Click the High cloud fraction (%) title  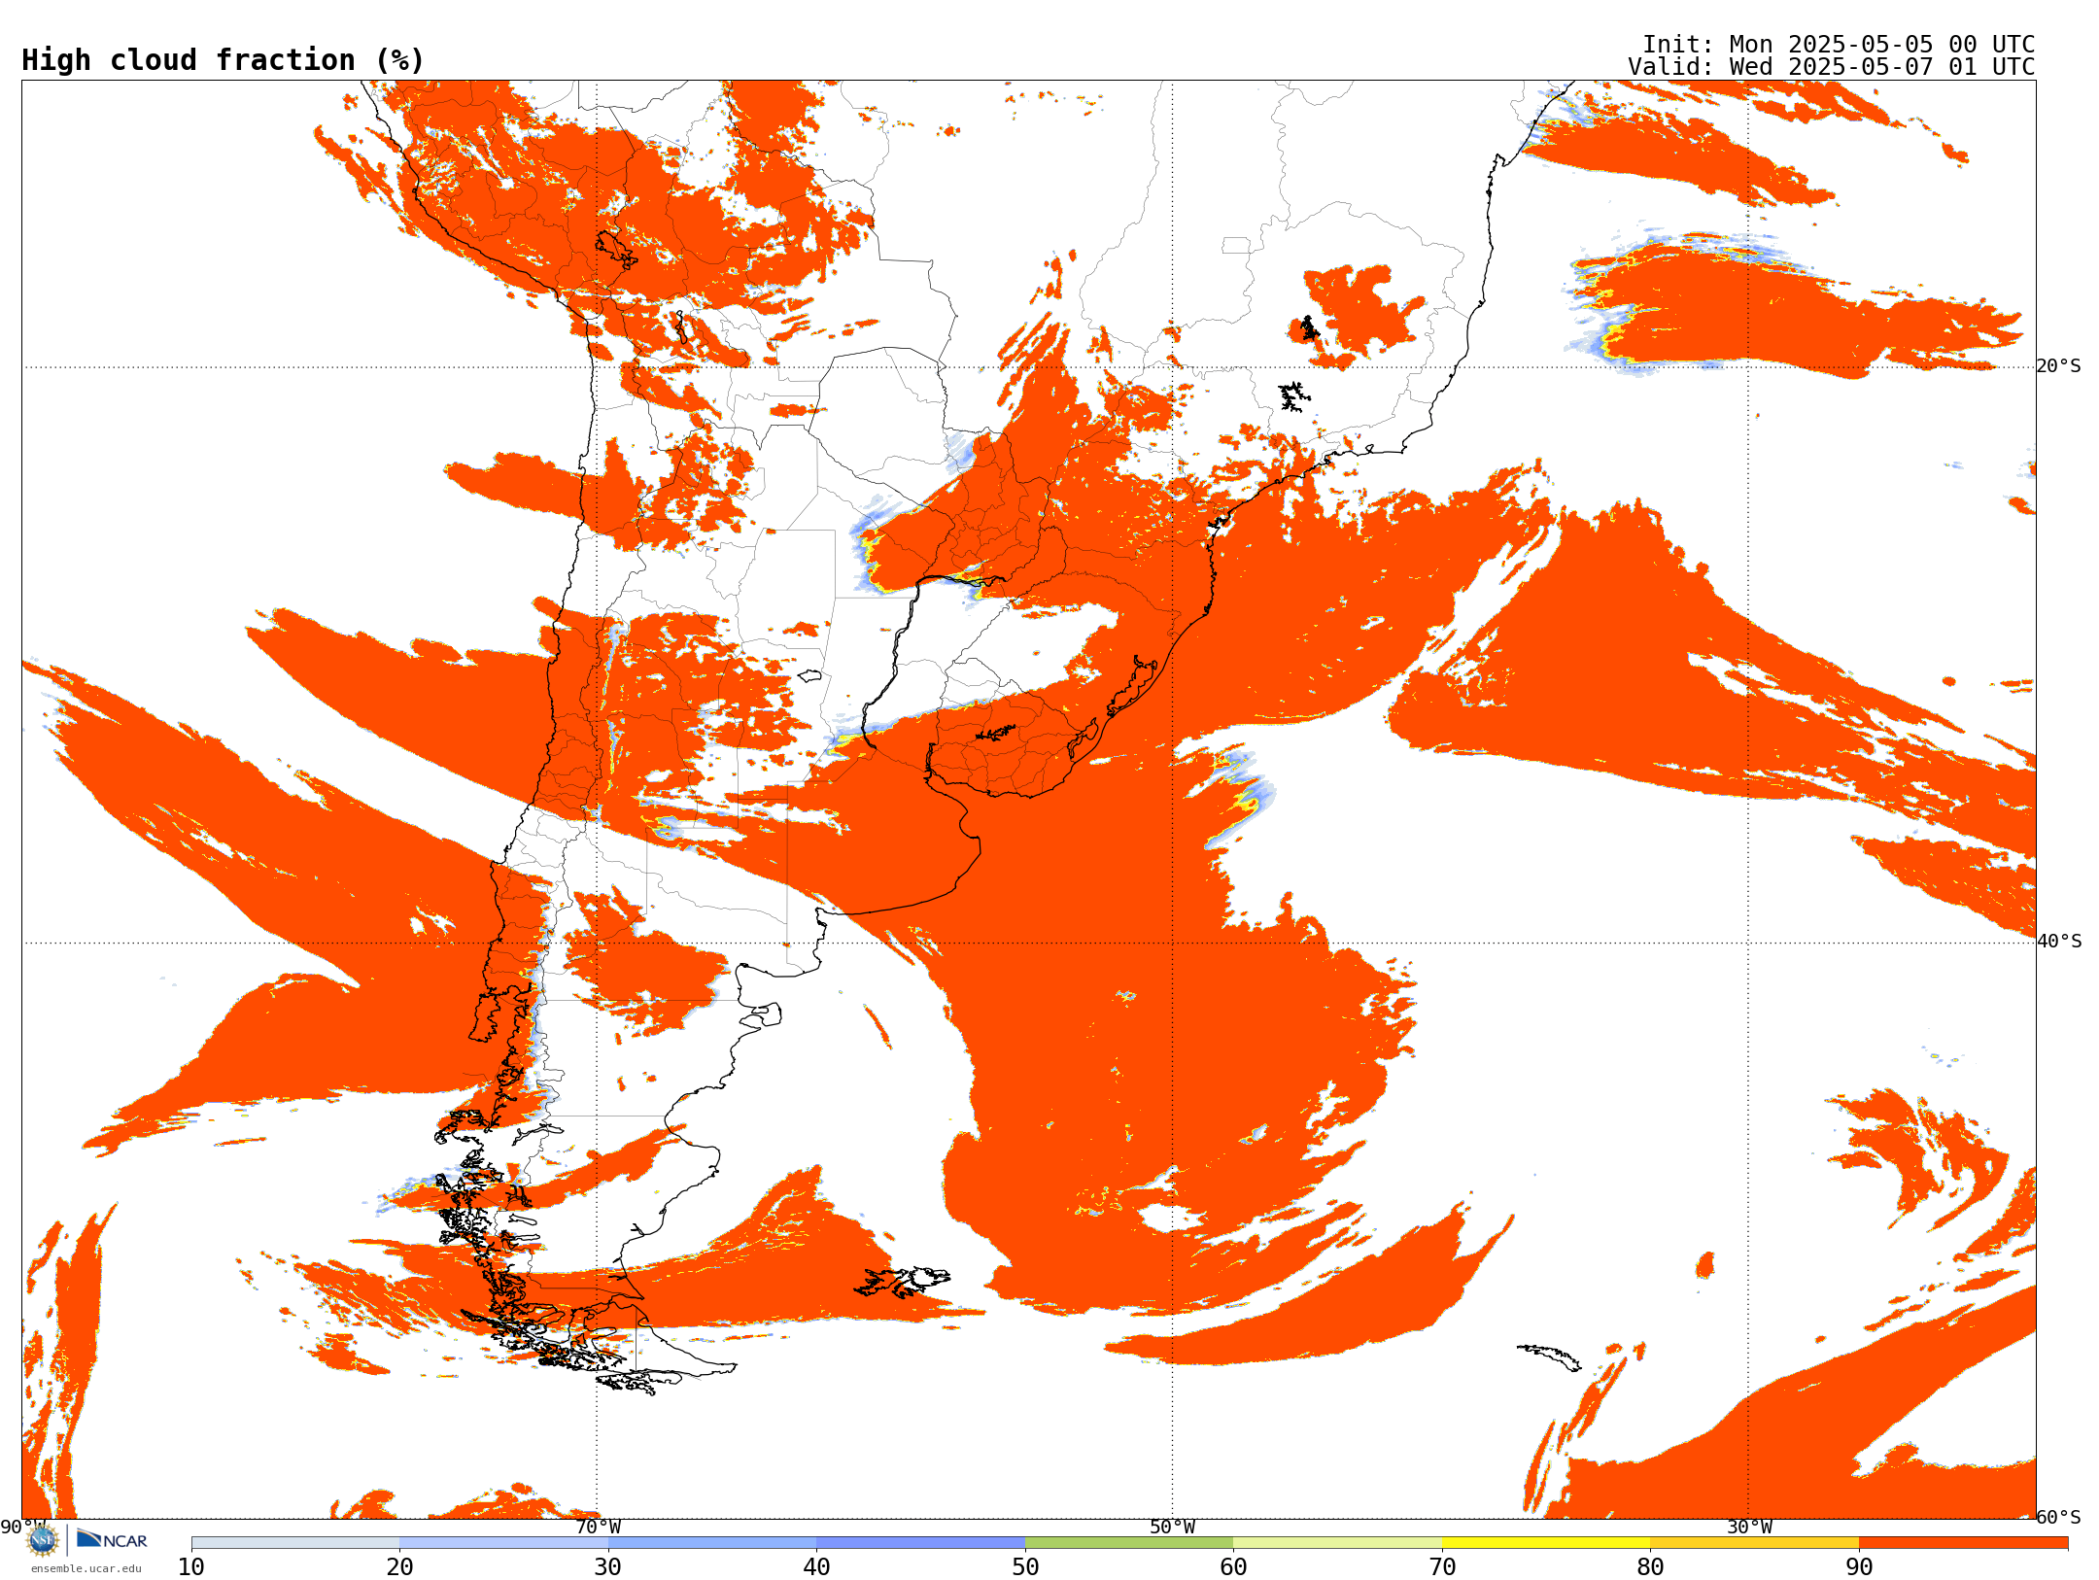pos(224,60)
